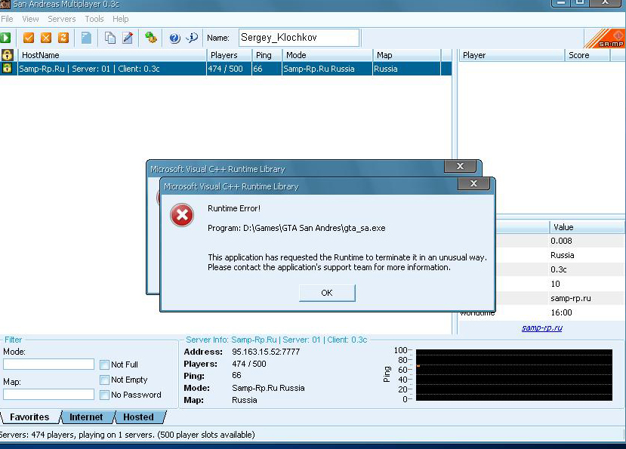Click the Name input field

[299, 38]
